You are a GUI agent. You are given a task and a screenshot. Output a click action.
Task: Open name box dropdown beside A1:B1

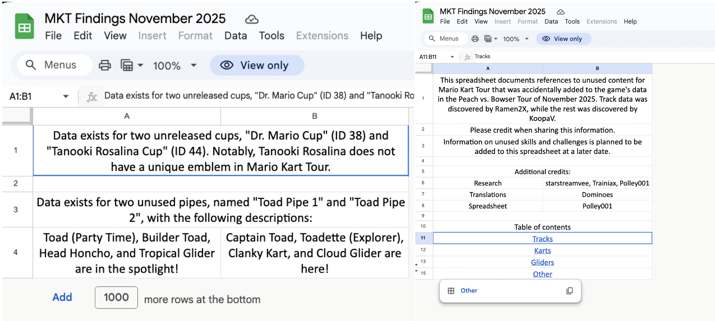point(66,96)
